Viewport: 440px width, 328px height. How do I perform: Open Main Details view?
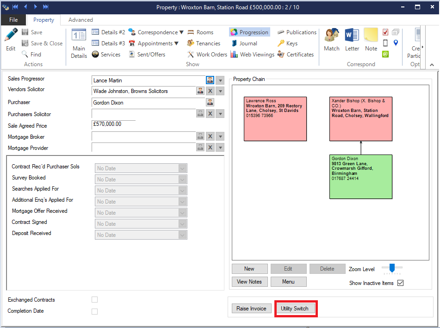[79, 43]
